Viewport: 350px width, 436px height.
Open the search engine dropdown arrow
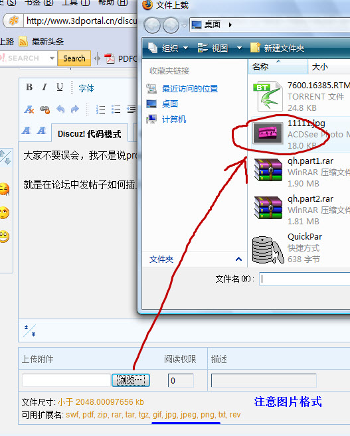click(x=52, y=58)
